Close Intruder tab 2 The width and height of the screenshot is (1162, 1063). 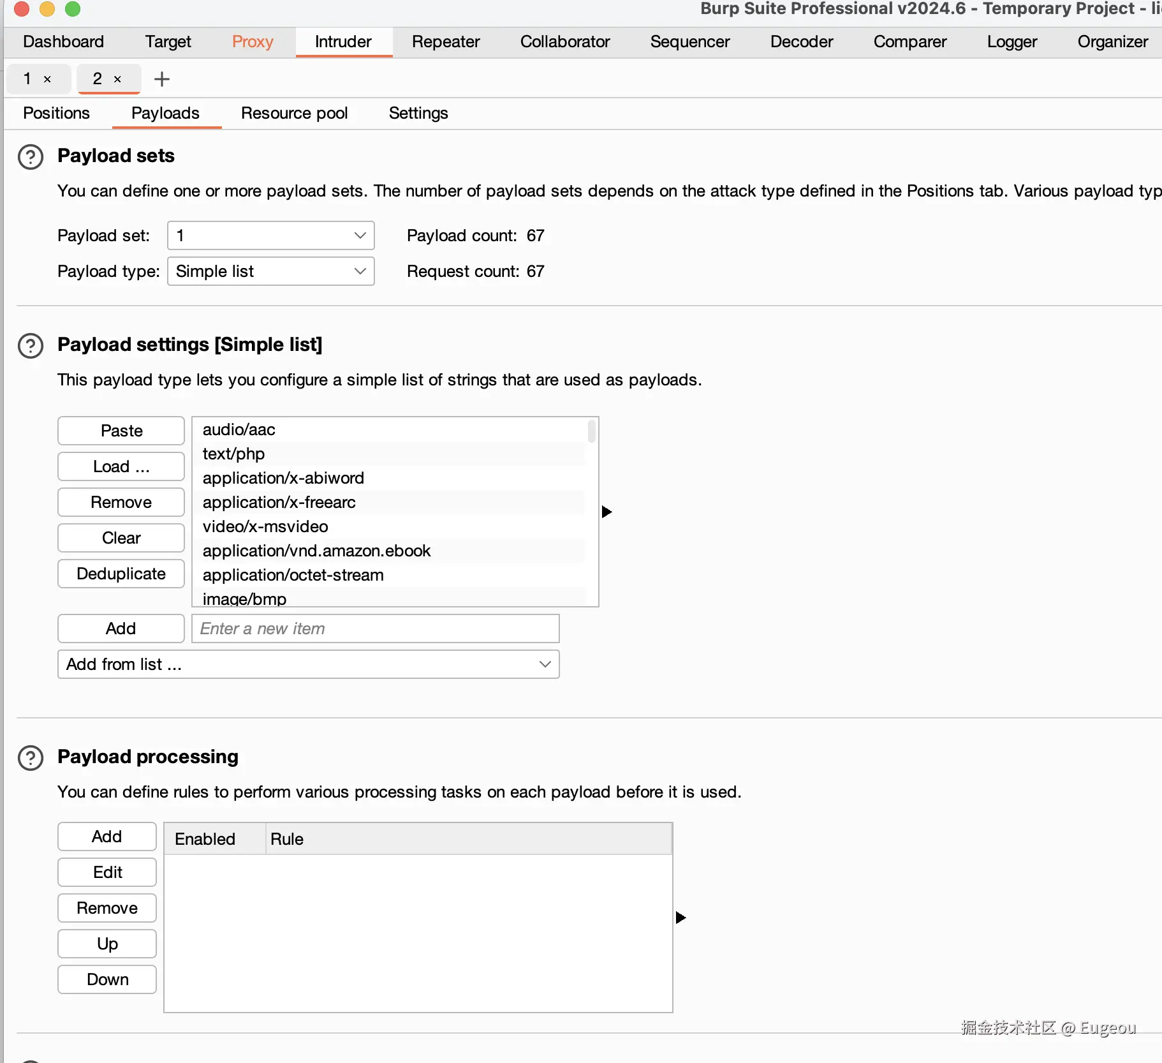tap(117, 79)
